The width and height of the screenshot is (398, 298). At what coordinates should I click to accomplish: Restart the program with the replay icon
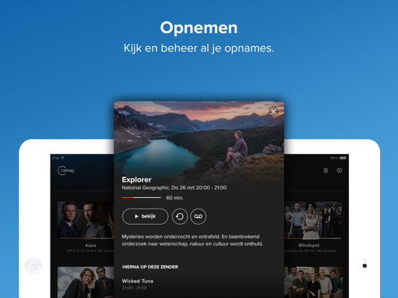[x=180, y=217]
